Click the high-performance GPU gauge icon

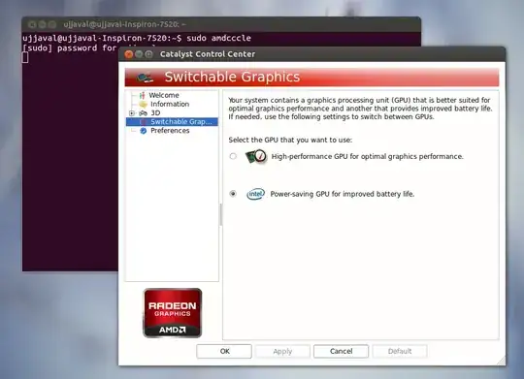coord(256,156)
